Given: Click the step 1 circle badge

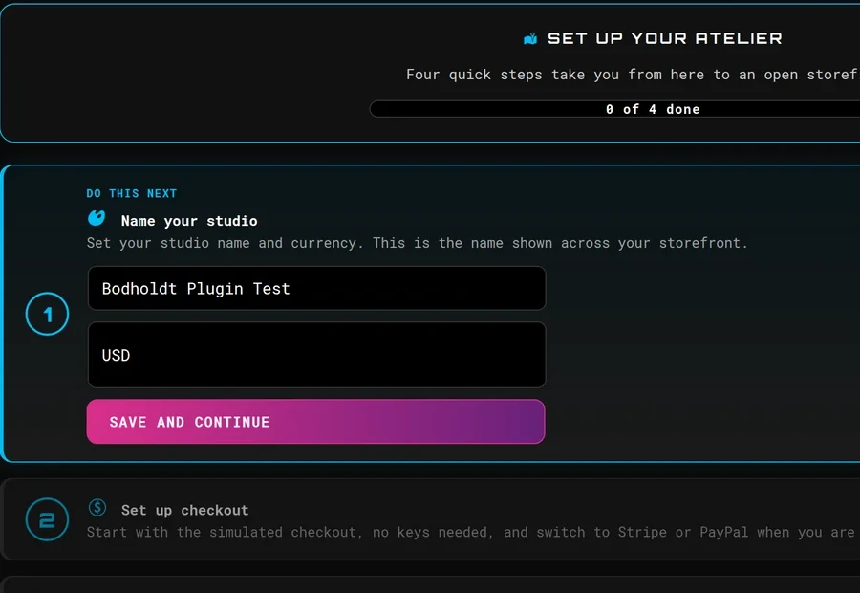Looking at the screenshot, I should (x=47, y=314).
